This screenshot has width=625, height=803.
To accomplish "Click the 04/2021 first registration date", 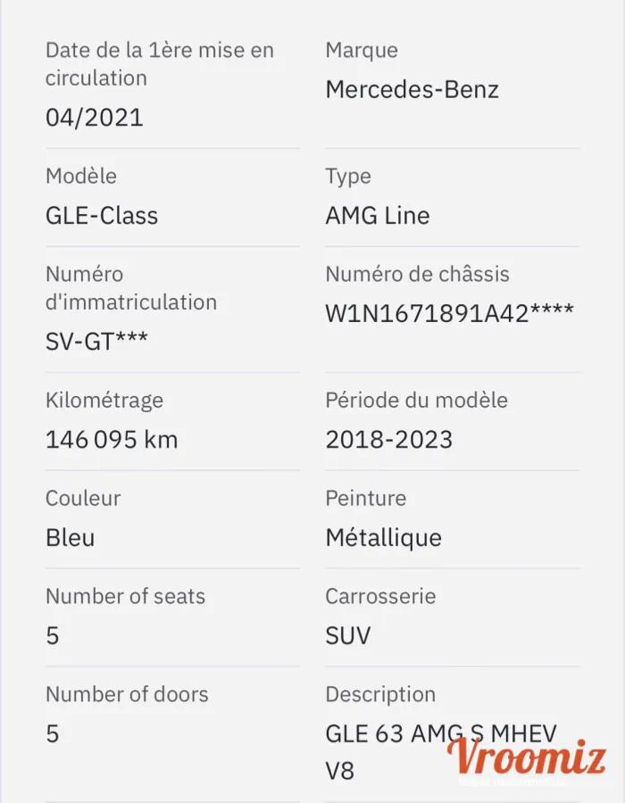I will click(x=94, y=118).
